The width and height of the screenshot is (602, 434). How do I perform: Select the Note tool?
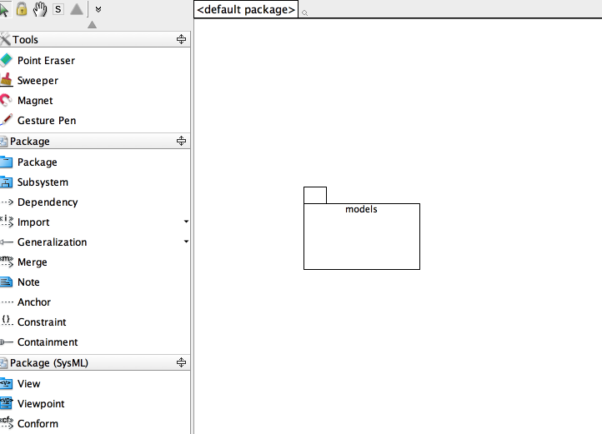(x=95, y=282)
